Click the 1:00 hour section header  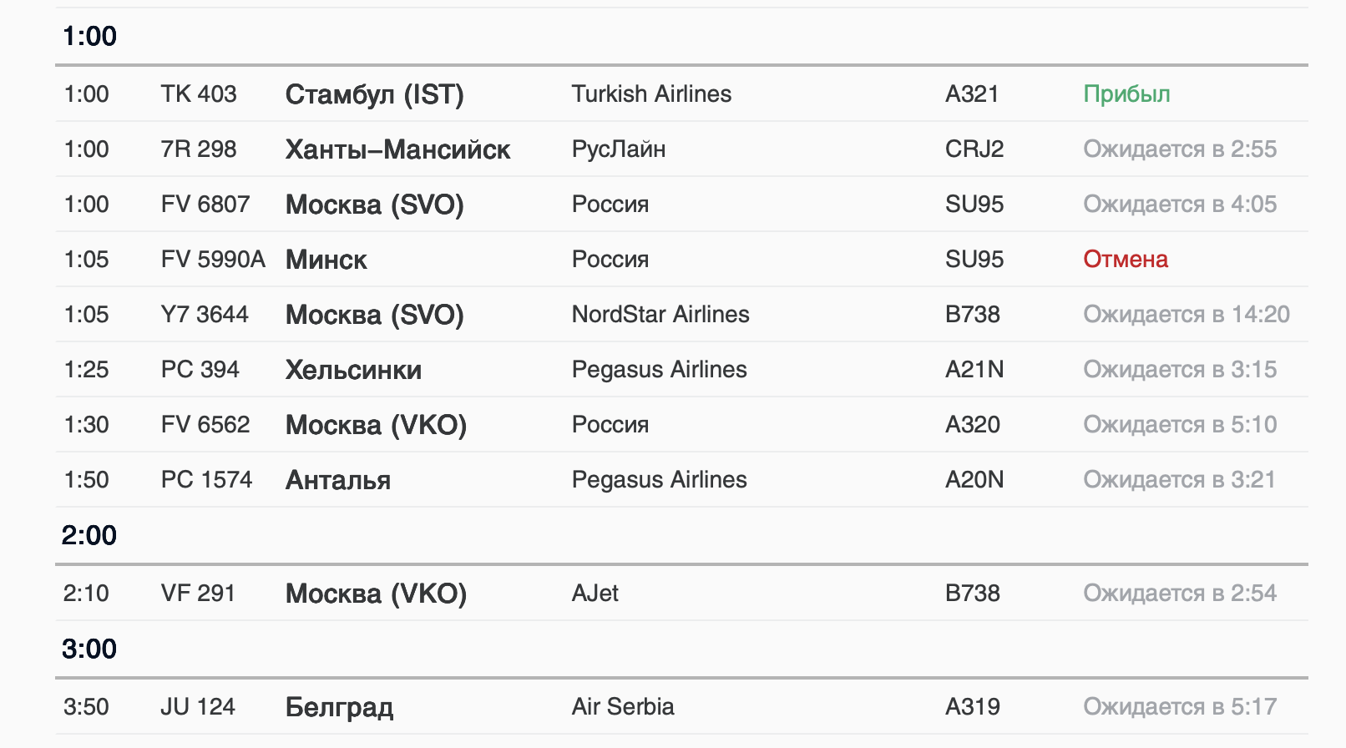[89, 36]
